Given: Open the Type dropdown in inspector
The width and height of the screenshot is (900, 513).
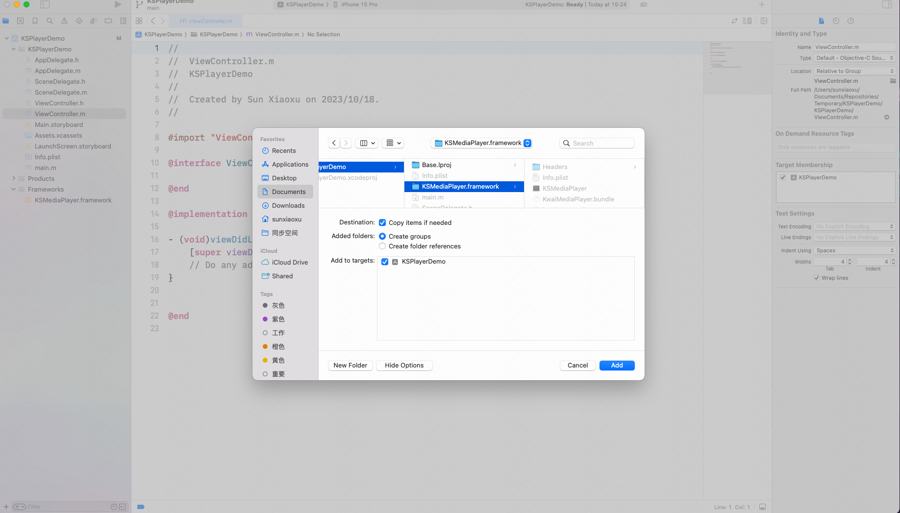Looking at the screenshot, I should click(854, 58).
